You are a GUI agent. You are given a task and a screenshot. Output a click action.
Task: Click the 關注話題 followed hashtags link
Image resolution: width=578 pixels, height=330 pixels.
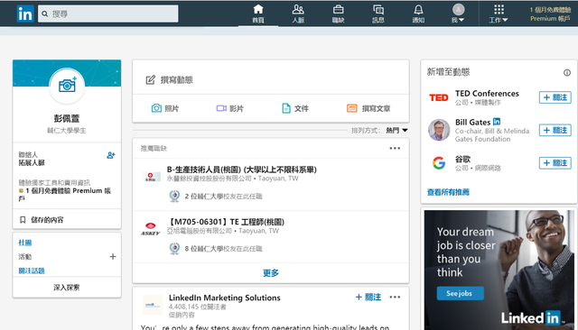(32, 270)
